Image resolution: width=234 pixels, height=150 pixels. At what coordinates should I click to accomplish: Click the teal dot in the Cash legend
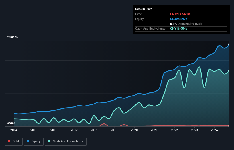(50, 141)
